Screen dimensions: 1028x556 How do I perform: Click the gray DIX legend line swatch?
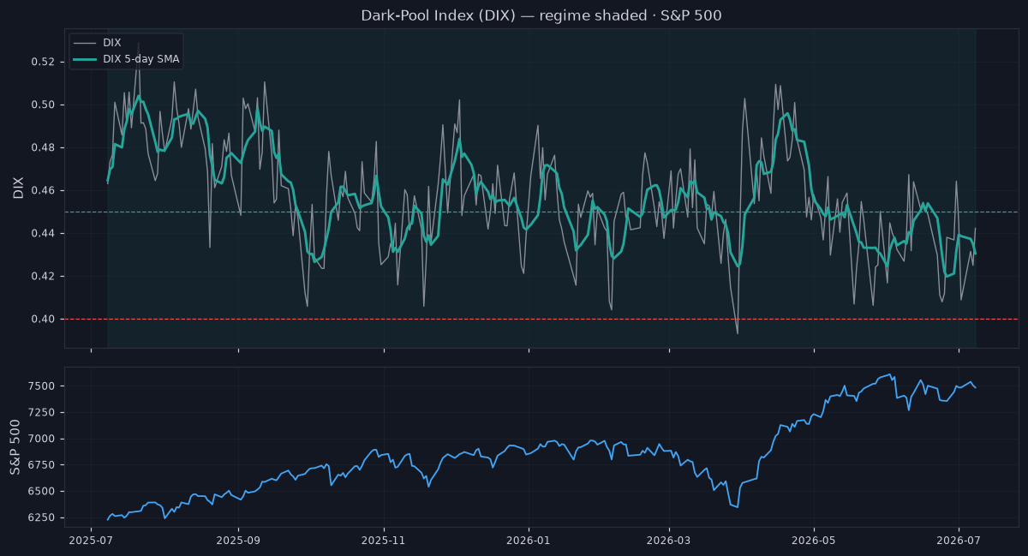pos(85,42)
